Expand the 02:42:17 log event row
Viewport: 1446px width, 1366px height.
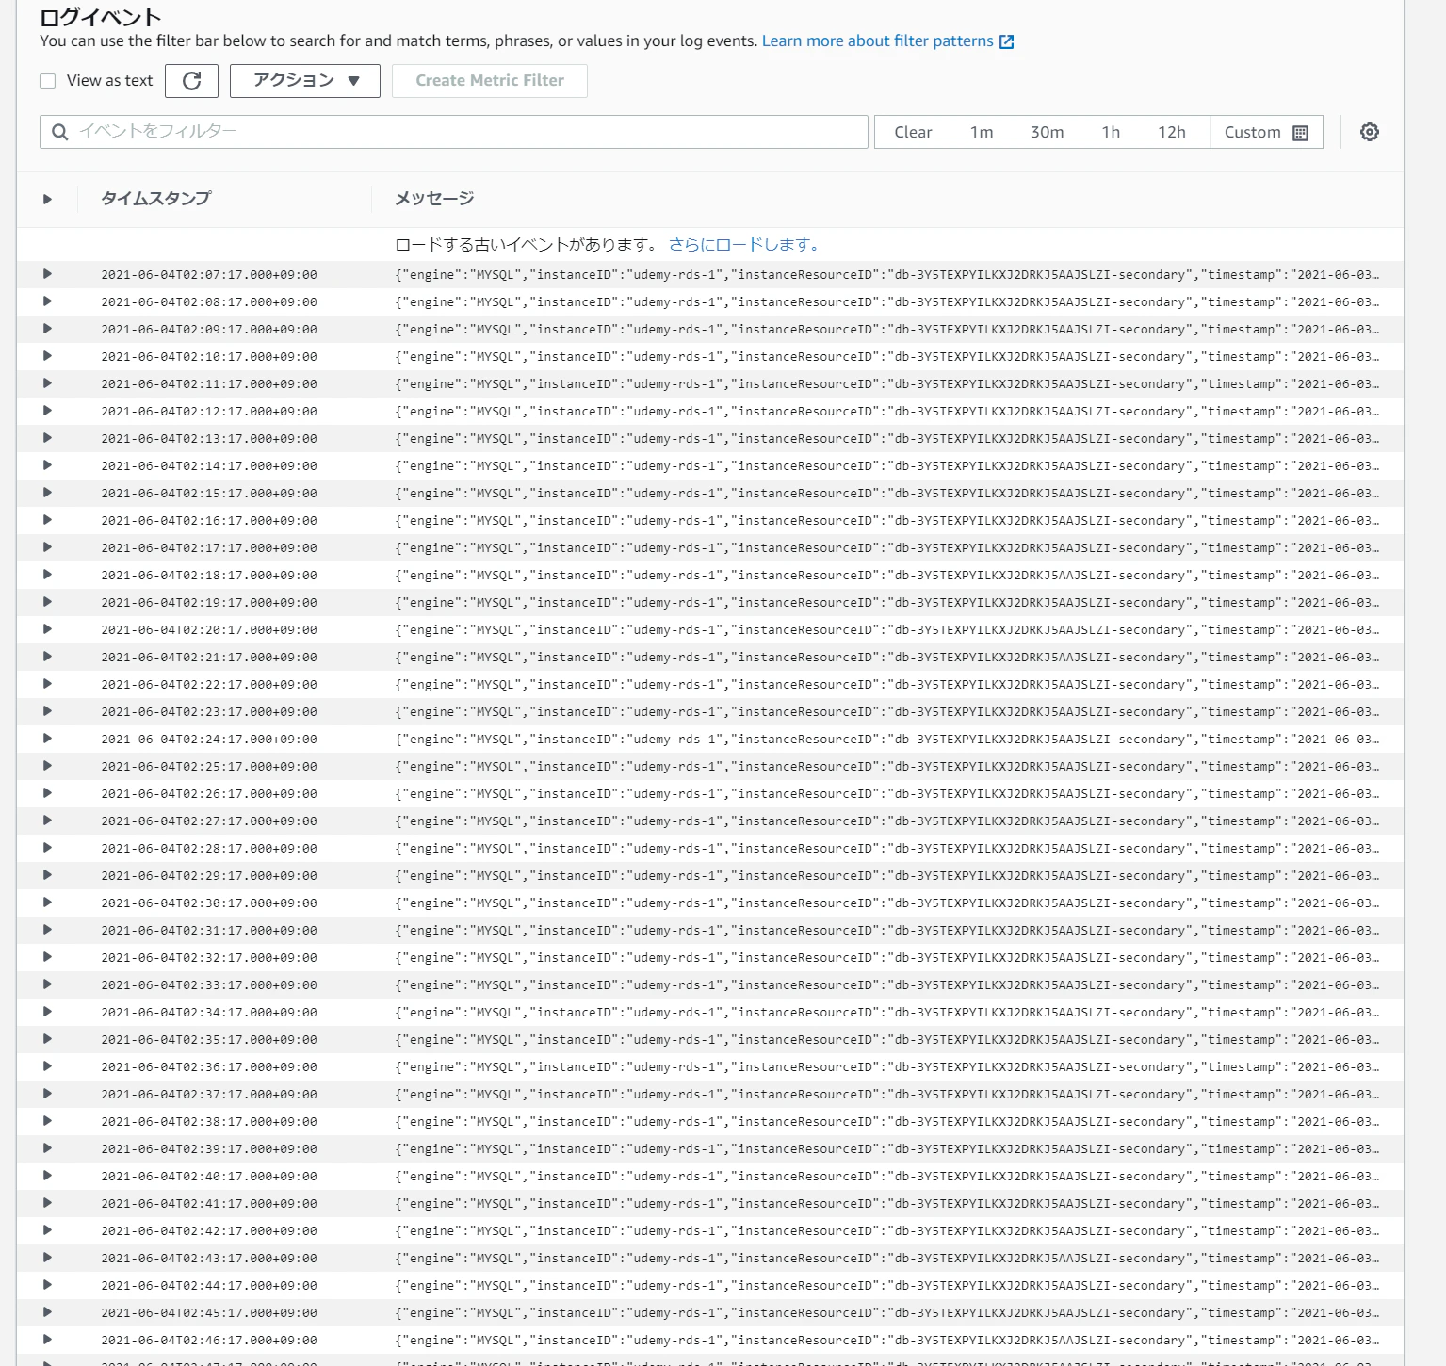coord(47,1230)
